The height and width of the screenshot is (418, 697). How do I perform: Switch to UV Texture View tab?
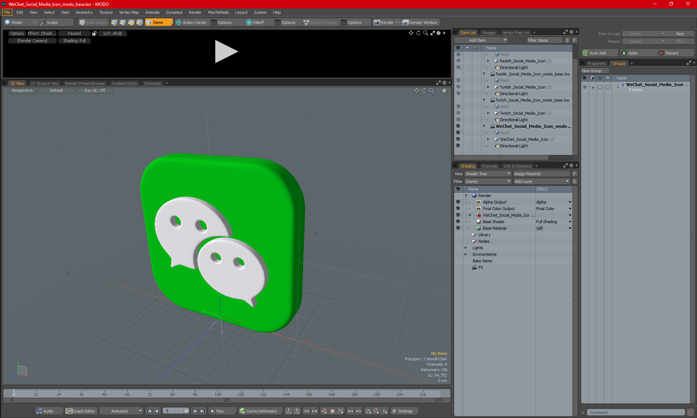pyautogui.click(x=45, y=83)
